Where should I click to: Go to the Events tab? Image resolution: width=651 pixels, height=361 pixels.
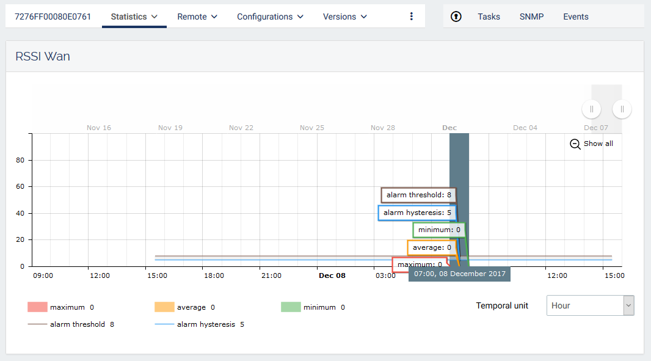[575, 16]
